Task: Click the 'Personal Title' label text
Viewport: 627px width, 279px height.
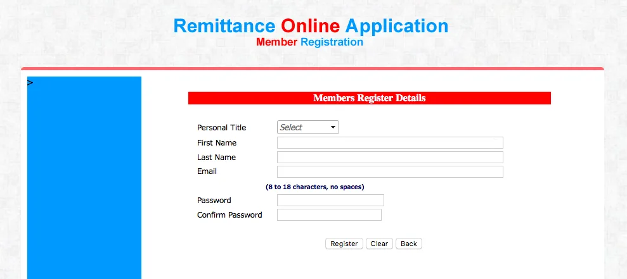Action: (x=221, y=128)
